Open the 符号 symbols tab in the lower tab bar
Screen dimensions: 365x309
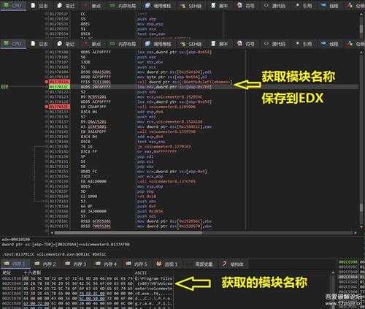246,44
